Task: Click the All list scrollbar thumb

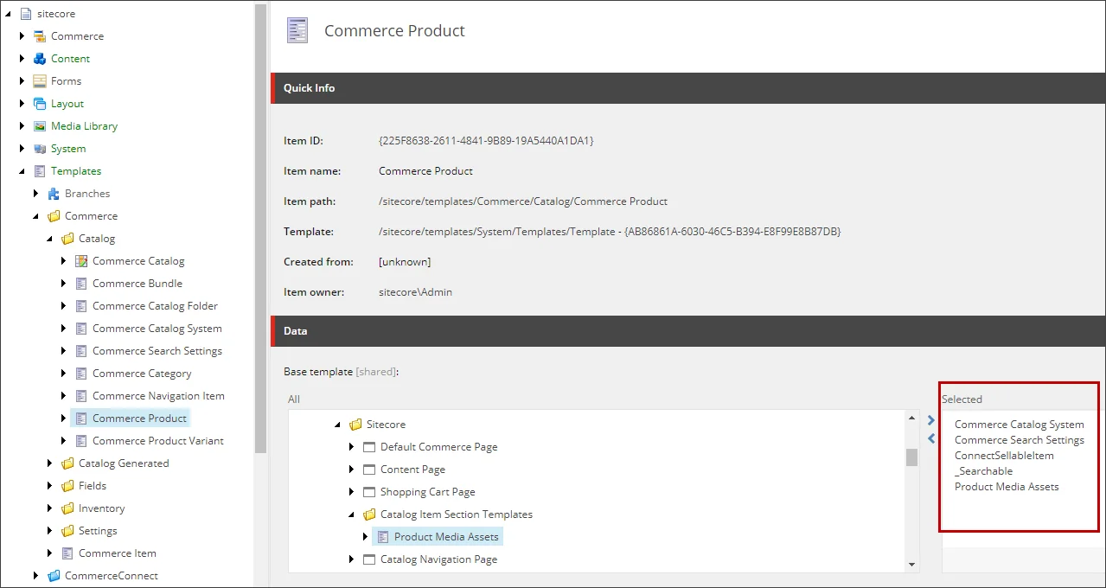Action: coord(911,457)
